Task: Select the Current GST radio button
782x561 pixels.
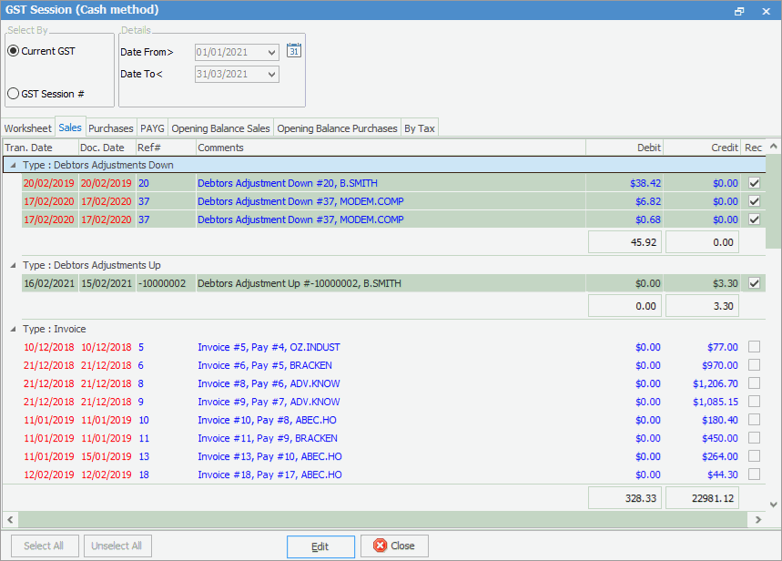Action: pos(14,51)
